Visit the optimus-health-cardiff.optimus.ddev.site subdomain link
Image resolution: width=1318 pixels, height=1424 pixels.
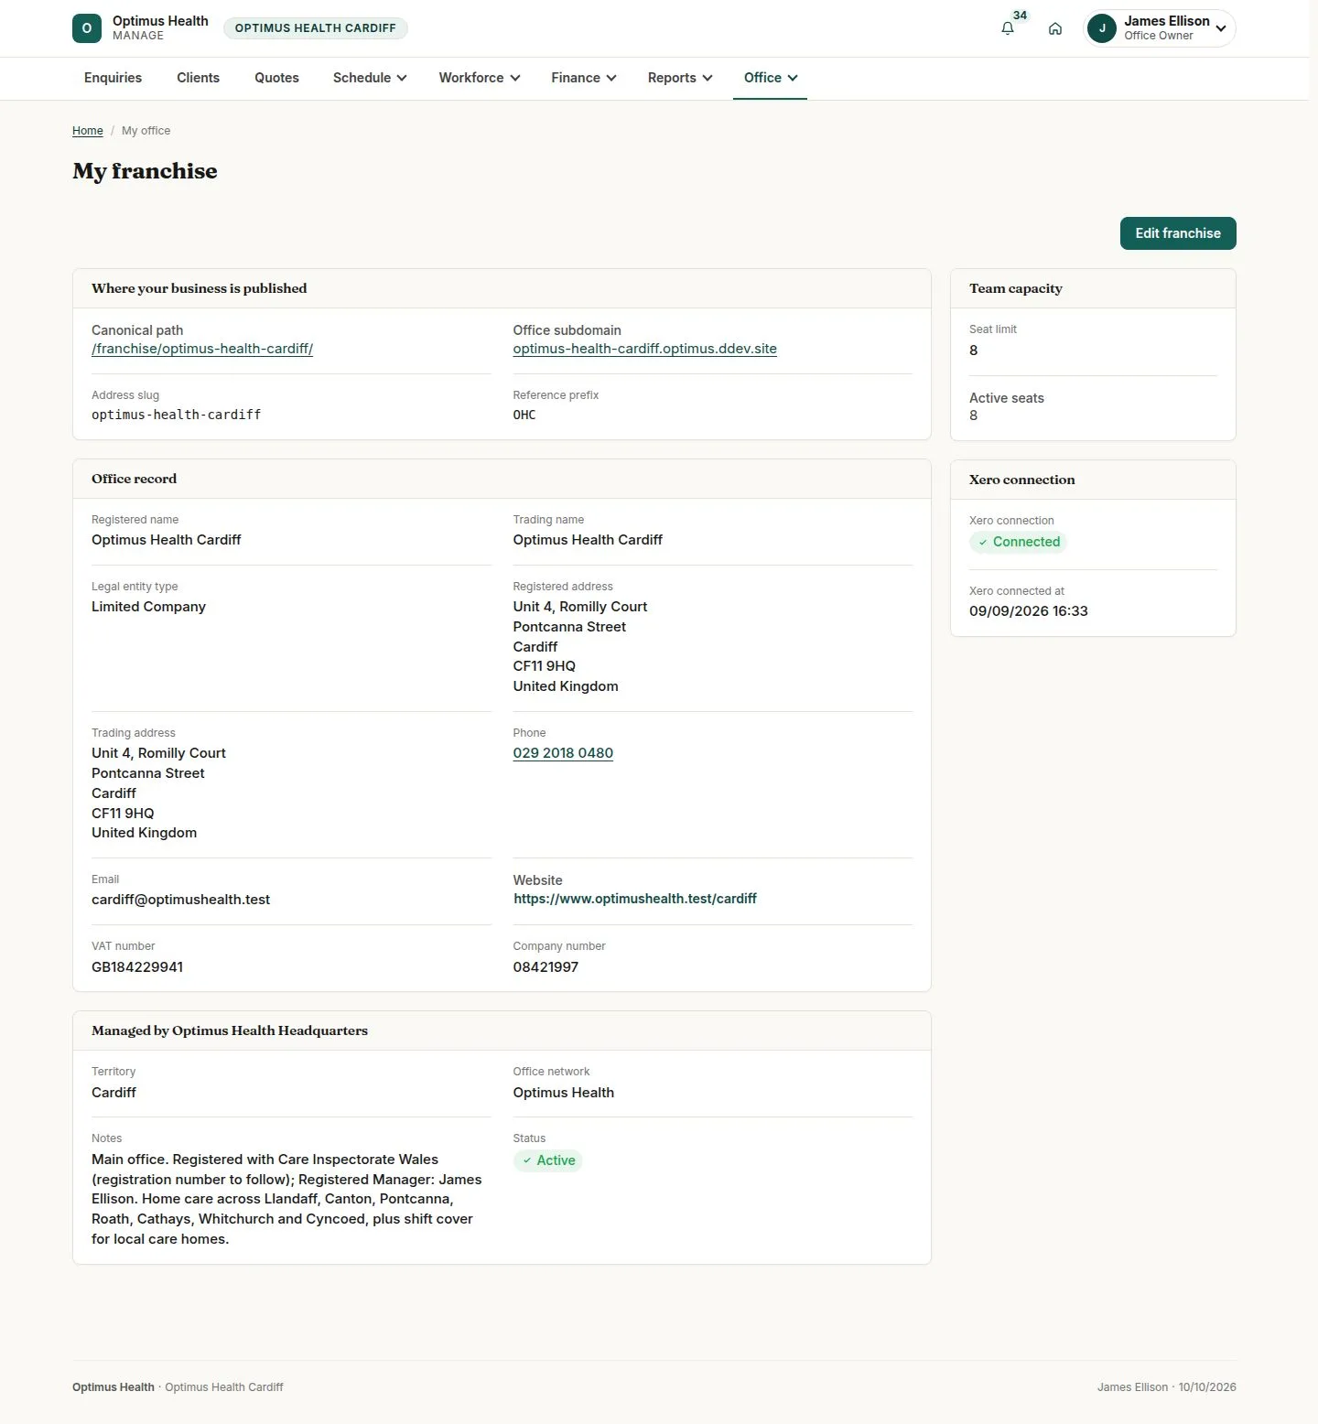coord(644,349)
